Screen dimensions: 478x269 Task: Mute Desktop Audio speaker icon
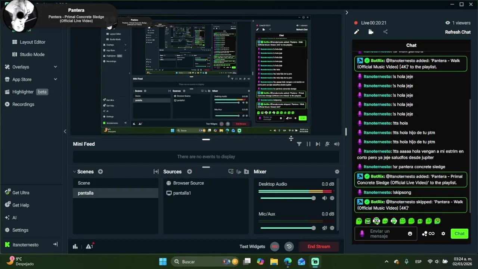pyautogui.click(x=325, y=198)
